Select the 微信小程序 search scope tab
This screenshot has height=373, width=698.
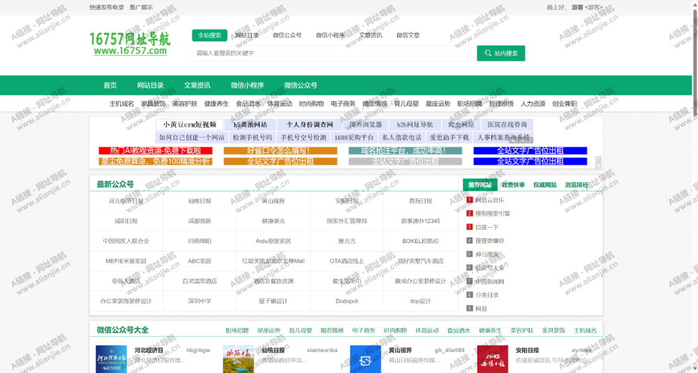(330, 35)
